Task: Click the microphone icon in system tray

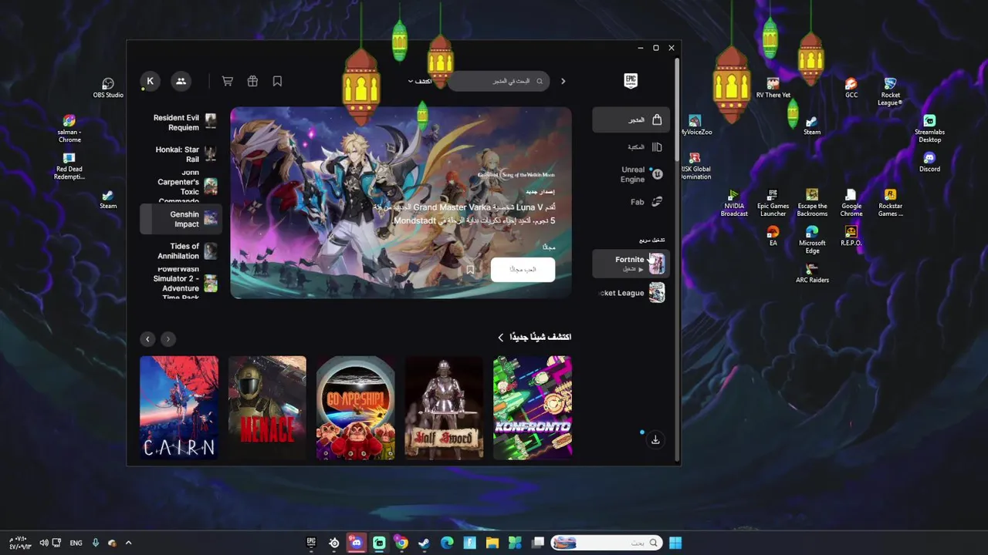Action: pos(96,543)
